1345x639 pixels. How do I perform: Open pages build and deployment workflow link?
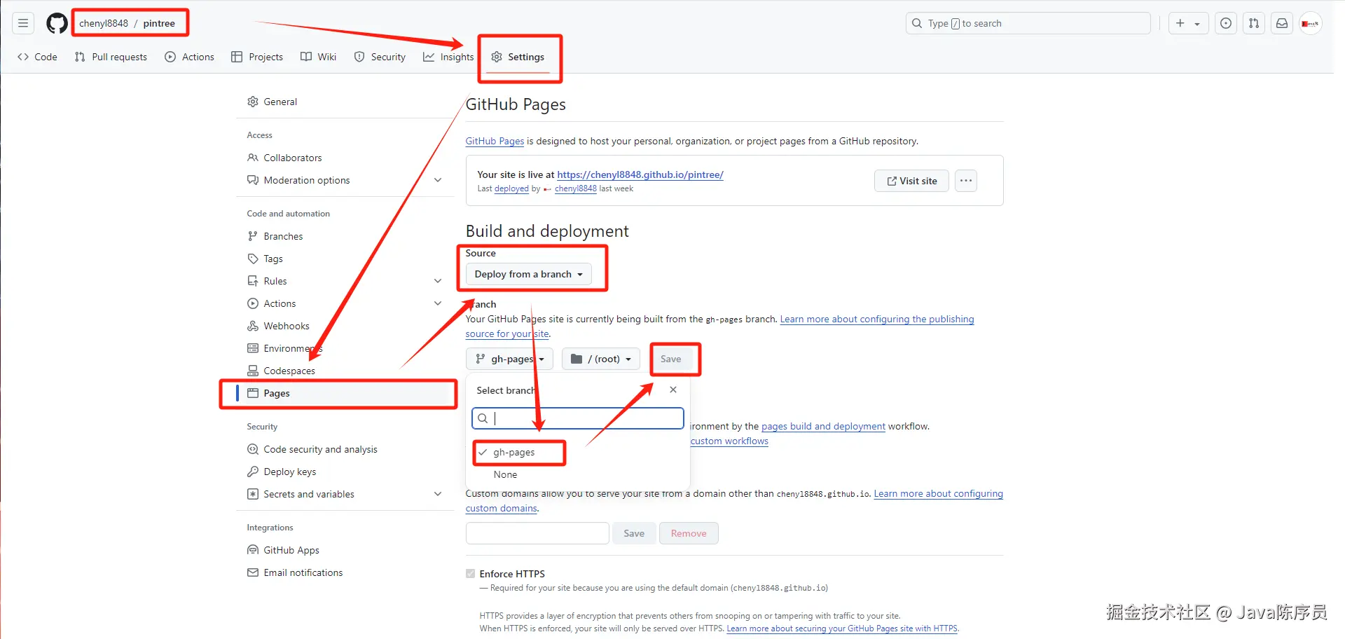[823, 426]
